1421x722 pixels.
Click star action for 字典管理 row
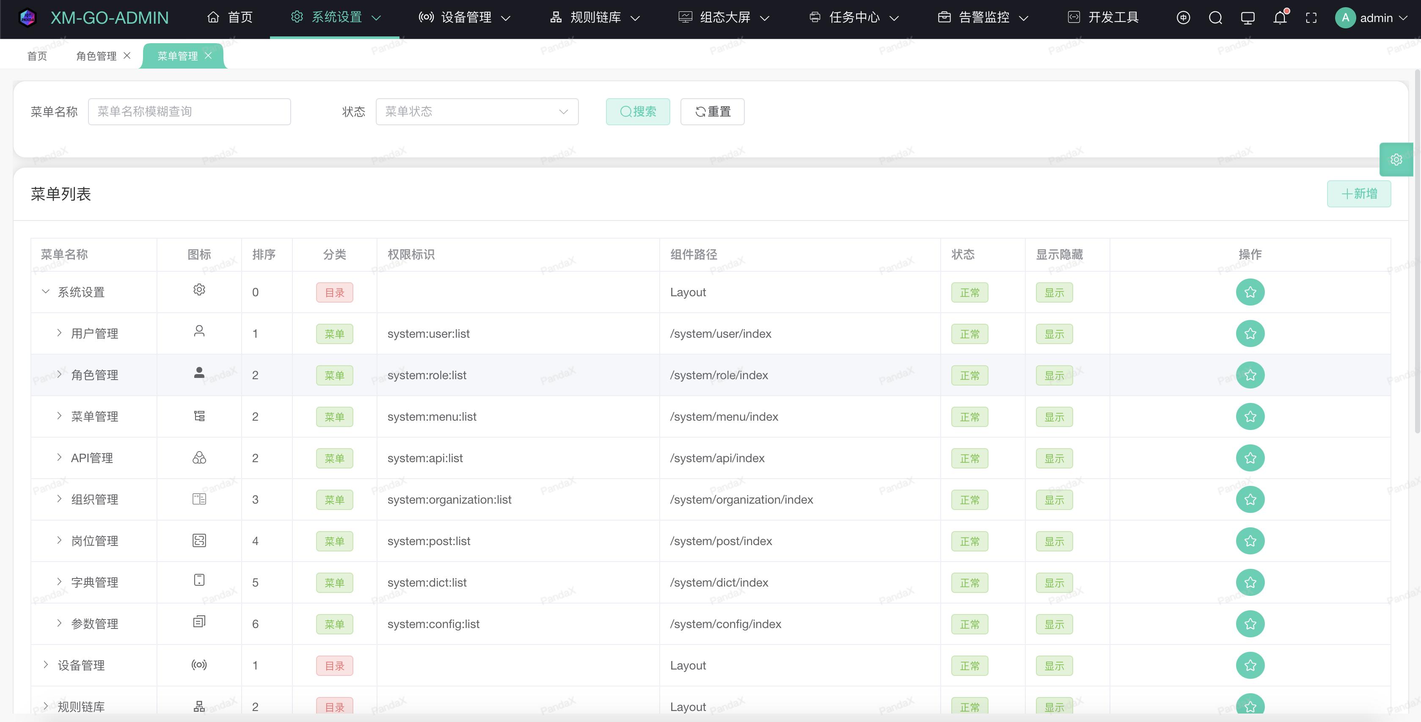pyautogui.click(x=1250, y=582)
